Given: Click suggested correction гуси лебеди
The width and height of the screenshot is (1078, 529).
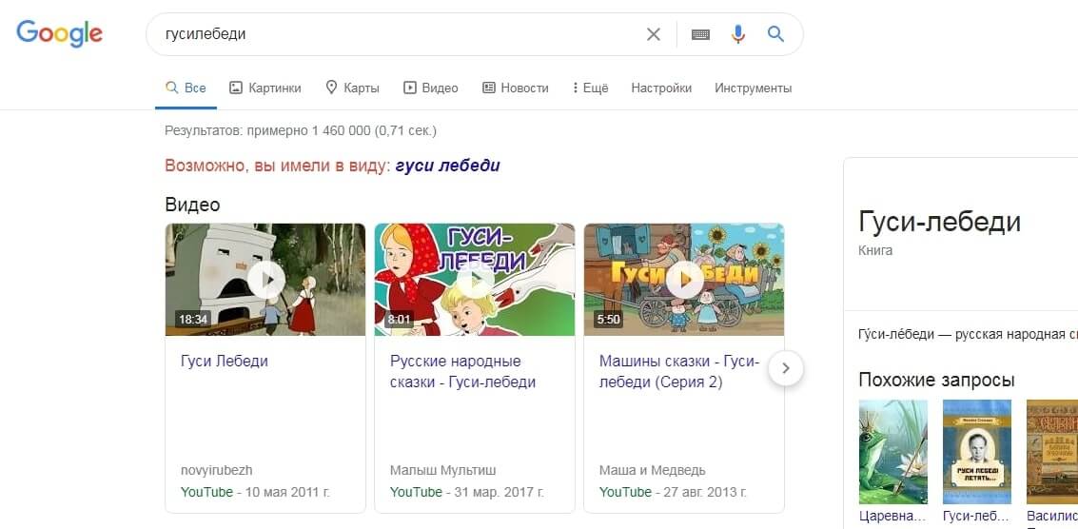Looking at the screenshot, I should (x=447, y=166).
